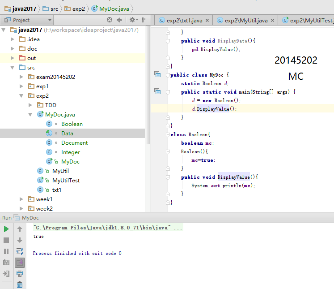This screenshot has width=334, height=289.
Task: Collapse the exp2 package
Action: (x=21, y=96)
